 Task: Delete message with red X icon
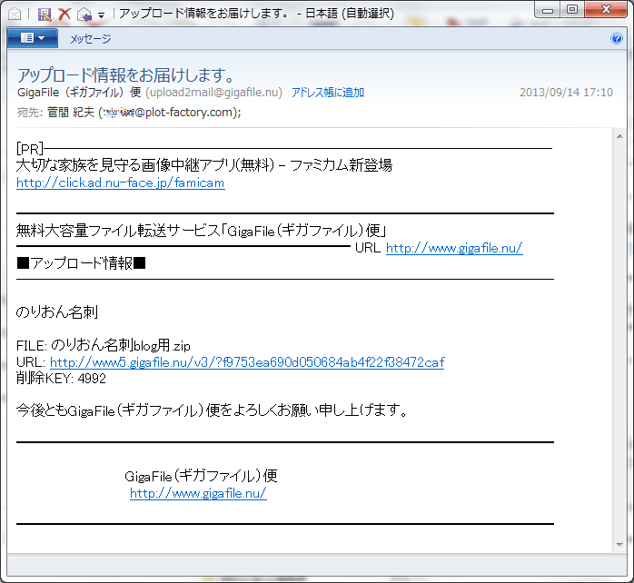tap(64, 15)
